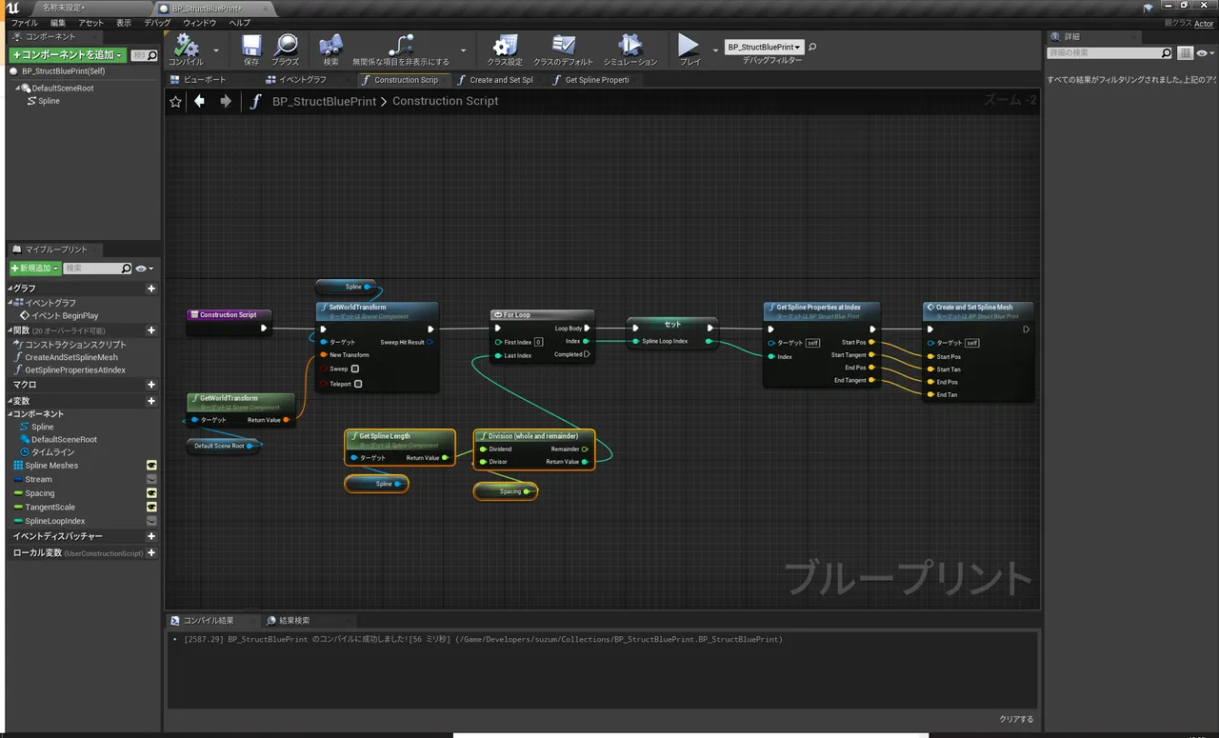Open Add Component green dropdown button
Screen dimensions: 1219x738
[67, 55]
